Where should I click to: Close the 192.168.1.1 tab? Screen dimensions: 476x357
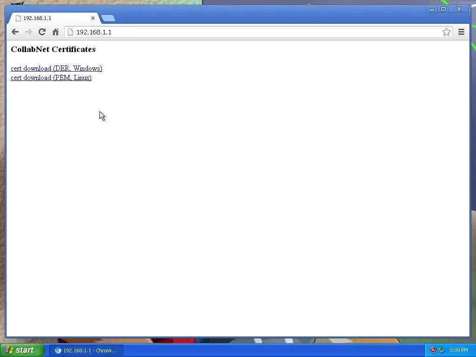pyautogui.click(x=93, y=18)
